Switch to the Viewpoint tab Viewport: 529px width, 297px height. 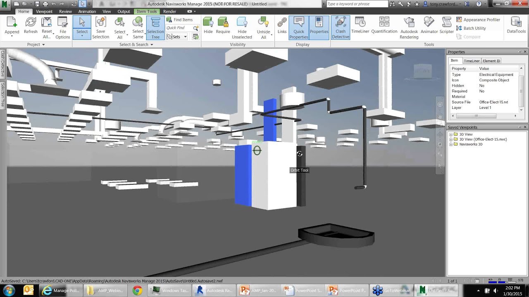click(x=44, y=12)
